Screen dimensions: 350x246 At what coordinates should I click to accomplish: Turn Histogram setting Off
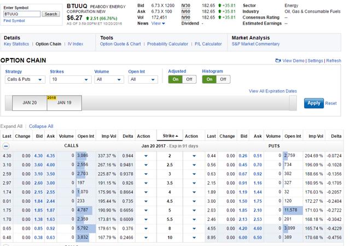(223, 79)
